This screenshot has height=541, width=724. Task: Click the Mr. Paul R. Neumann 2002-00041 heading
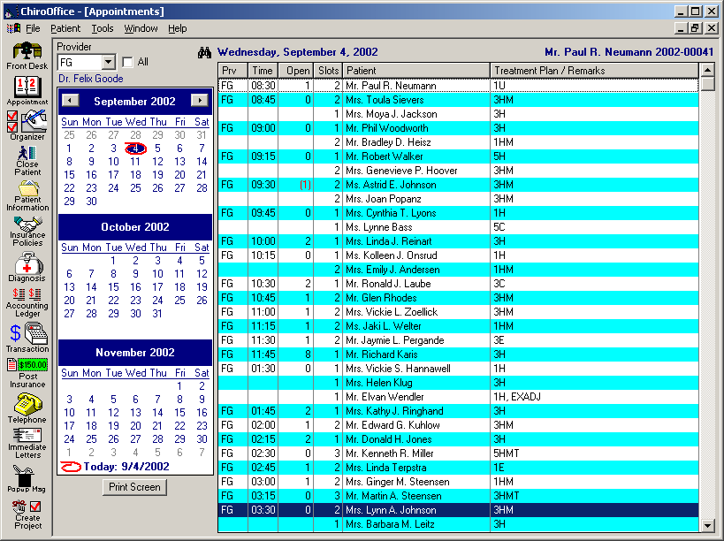click(629, 52)
